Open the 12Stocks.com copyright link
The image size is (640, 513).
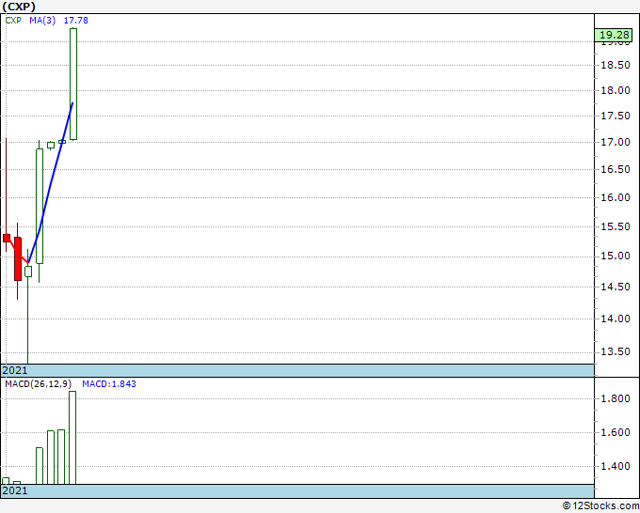(600, 505)
